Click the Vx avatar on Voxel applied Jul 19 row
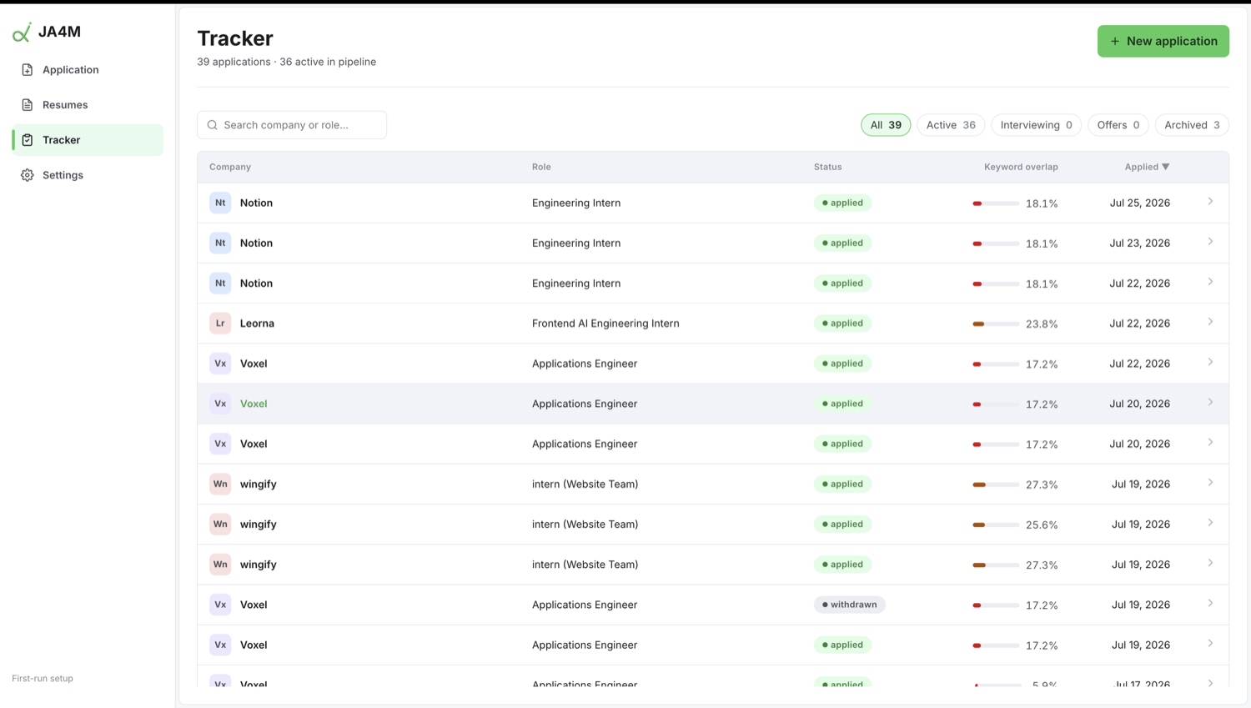1251x708 pixels. click(220, 645)
